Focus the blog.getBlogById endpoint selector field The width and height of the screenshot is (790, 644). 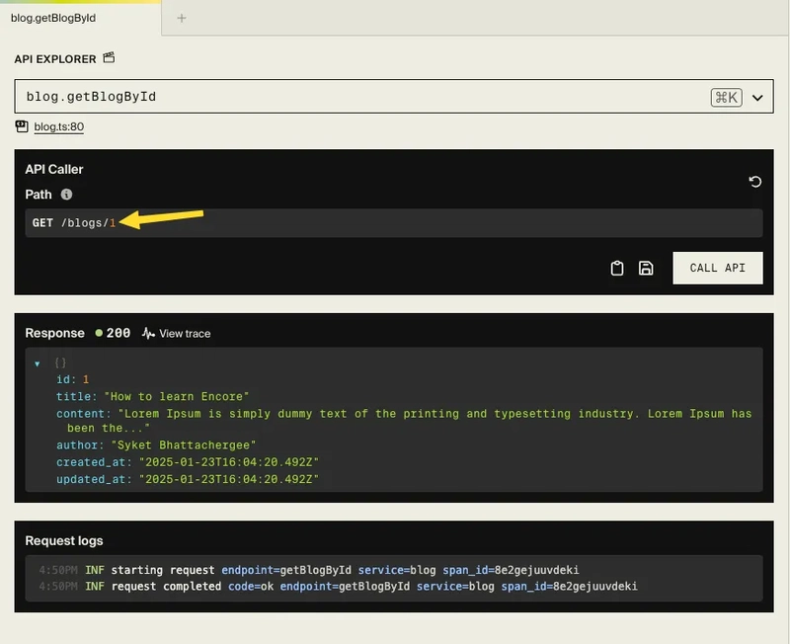coord(393,96)
